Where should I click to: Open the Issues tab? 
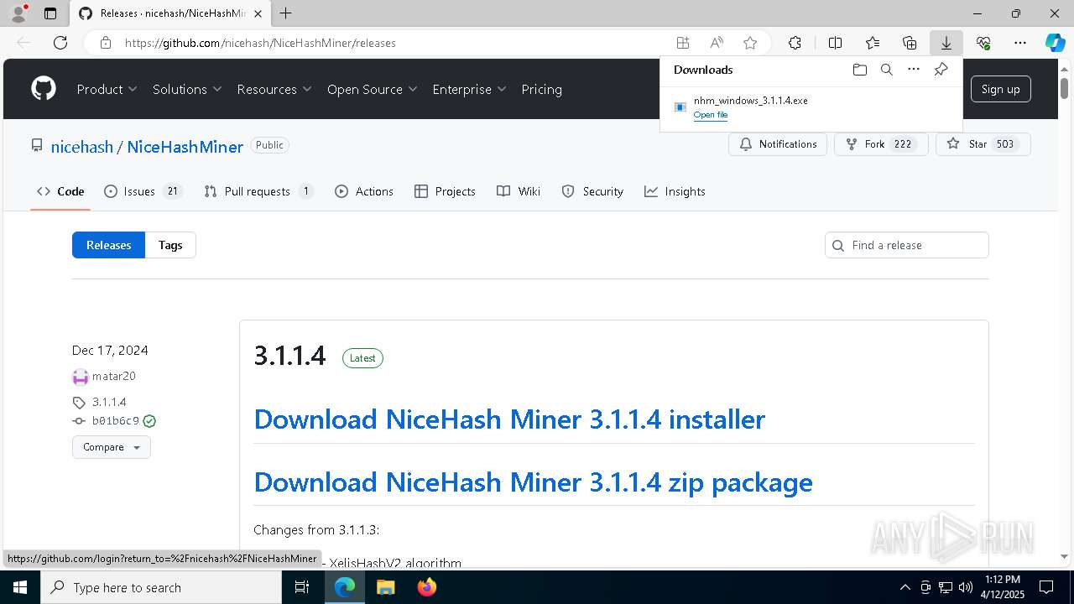143,191
